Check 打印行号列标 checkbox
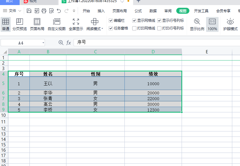This screenshot has height=166, width=240. (x=159, y=28)
